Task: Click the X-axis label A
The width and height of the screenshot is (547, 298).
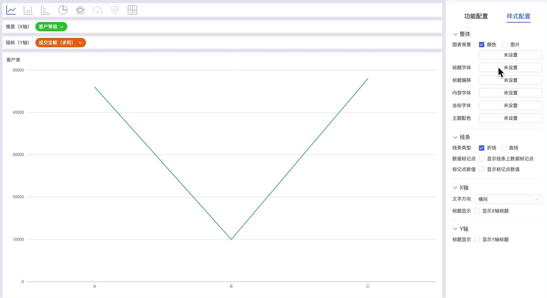Action: (x=95, y=287)
